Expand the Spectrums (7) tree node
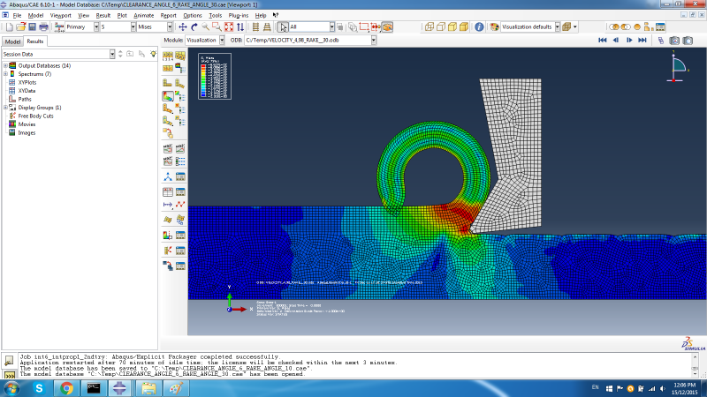The height and width of the screenshot is (397, 707). pyautogui.click(x=5, y=74)
